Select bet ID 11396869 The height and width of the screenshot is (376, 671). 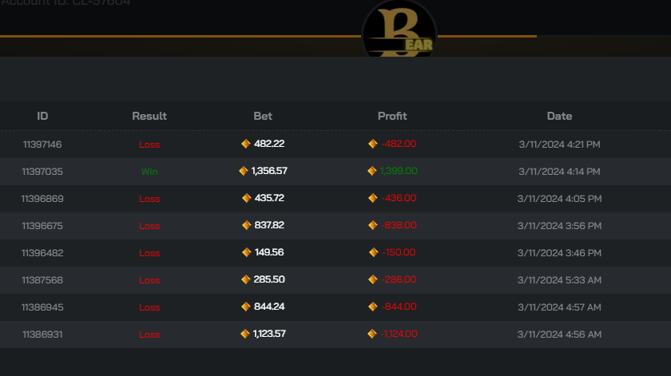pos(42,199)
